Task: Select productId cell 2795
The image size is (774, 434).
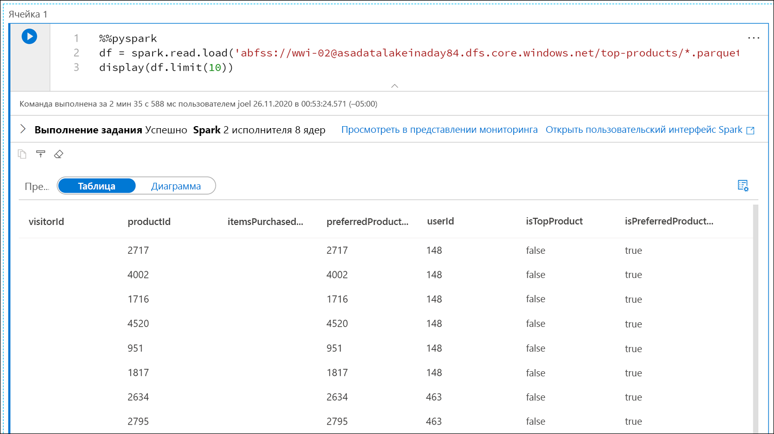Action: pyautogui.click(x=138, y=422)
